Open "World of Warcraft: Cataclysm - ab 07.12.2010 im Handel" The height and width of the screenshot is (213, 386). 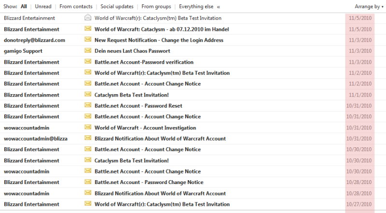(162, 29)
